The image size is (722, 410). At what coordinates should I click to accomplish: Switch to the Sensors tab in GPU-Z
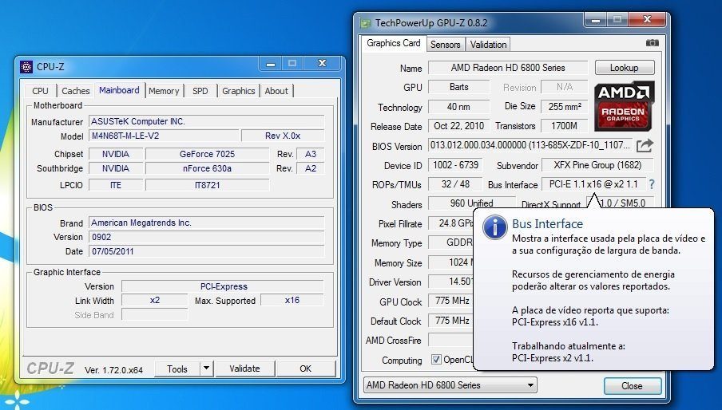coord(446,44)
